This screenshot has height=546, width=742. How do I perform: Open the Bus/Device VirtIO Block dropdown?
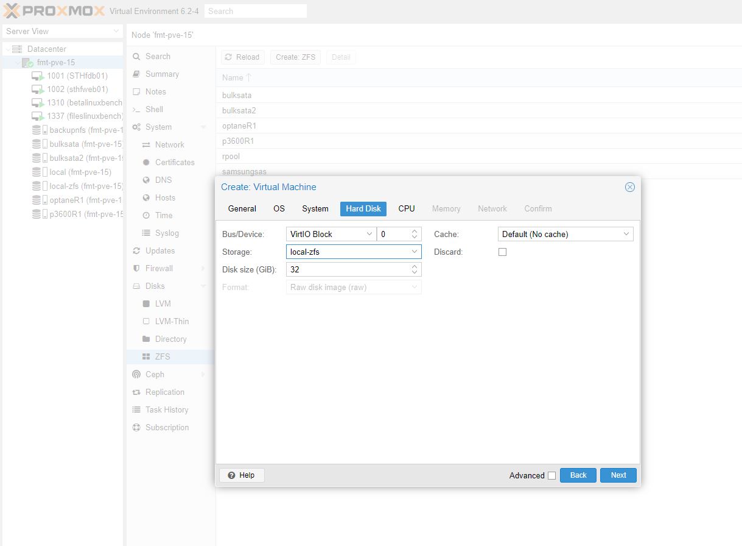331,234
